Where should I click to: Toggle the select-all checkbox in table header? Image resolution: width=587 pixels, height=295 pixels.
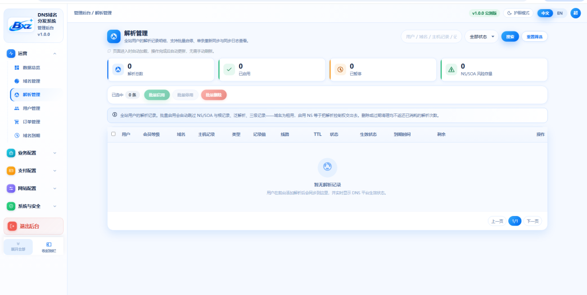(x=114, y=134)
